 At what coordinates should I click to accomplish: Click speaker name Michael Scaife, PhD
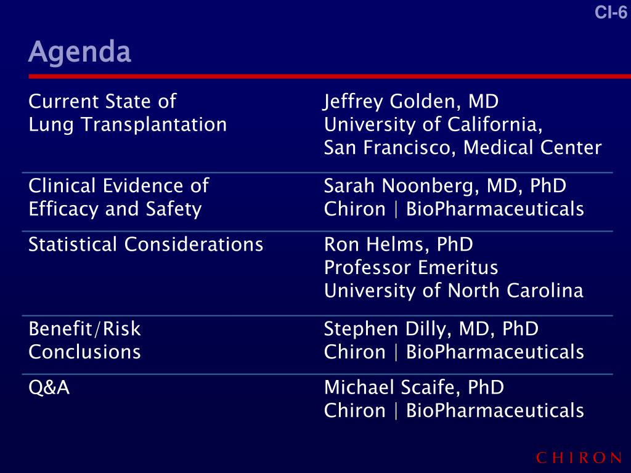[414, 387]
